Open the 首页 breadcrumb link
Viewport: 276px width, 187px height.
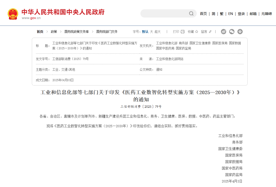click(x=40, y=32)
